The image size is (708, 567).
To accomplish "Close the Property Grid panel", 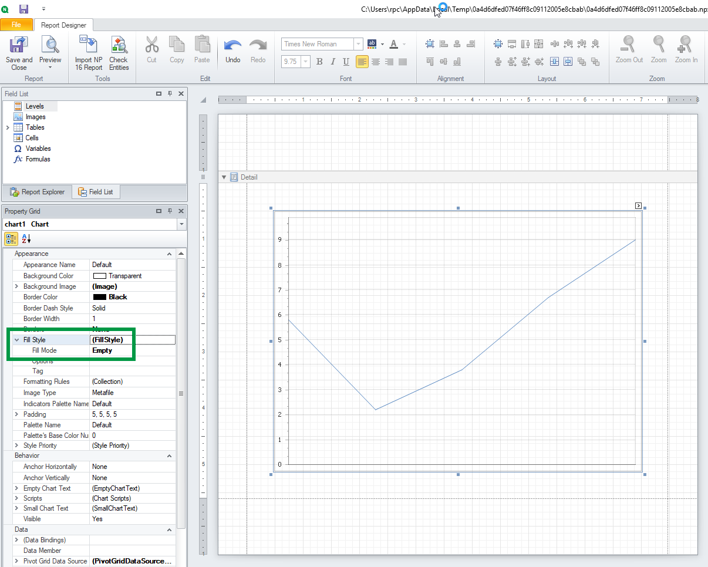I will coord(181,211).
